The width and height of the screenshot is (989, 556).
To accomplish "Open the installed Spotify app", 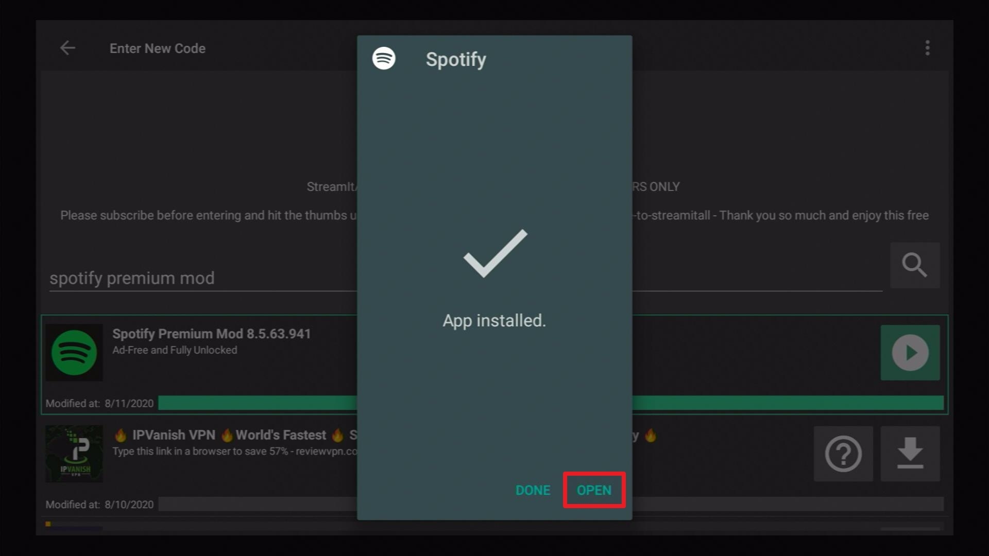I will click(x=594, y=490).
